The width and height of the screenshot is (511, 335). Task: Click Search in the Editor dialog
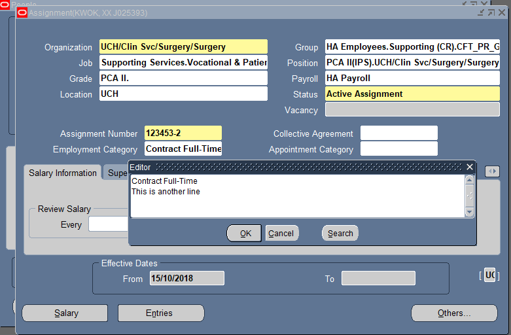[x=340, y=234]
